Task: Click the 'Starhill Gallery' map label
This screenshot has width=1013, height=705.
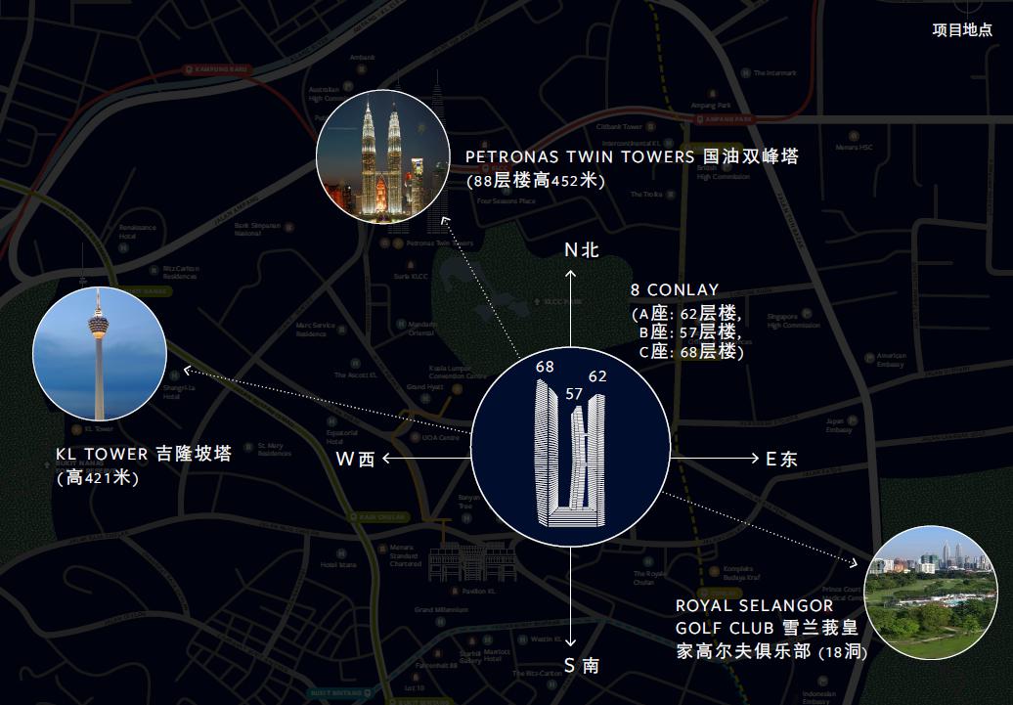Action: tap(469, 656)
